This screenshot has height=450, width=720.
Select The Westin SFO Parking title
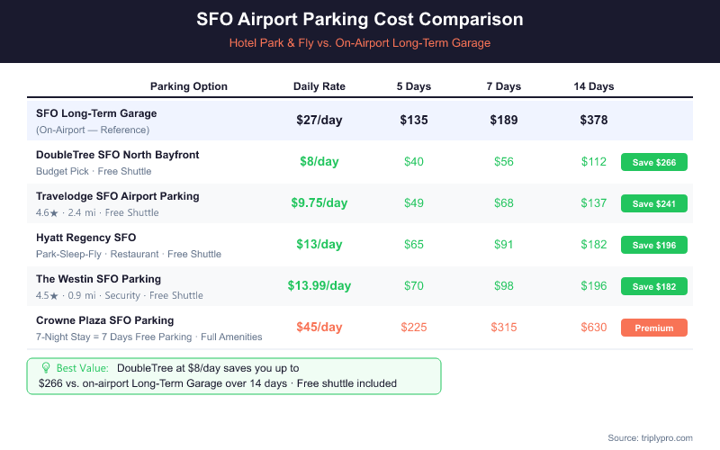pyautogui.click(x=99, y=279)
